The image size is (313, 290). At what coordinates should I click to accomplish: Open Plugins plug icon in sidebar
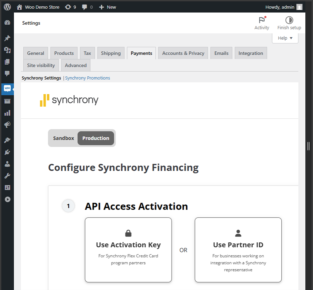(x=7, y=152)
